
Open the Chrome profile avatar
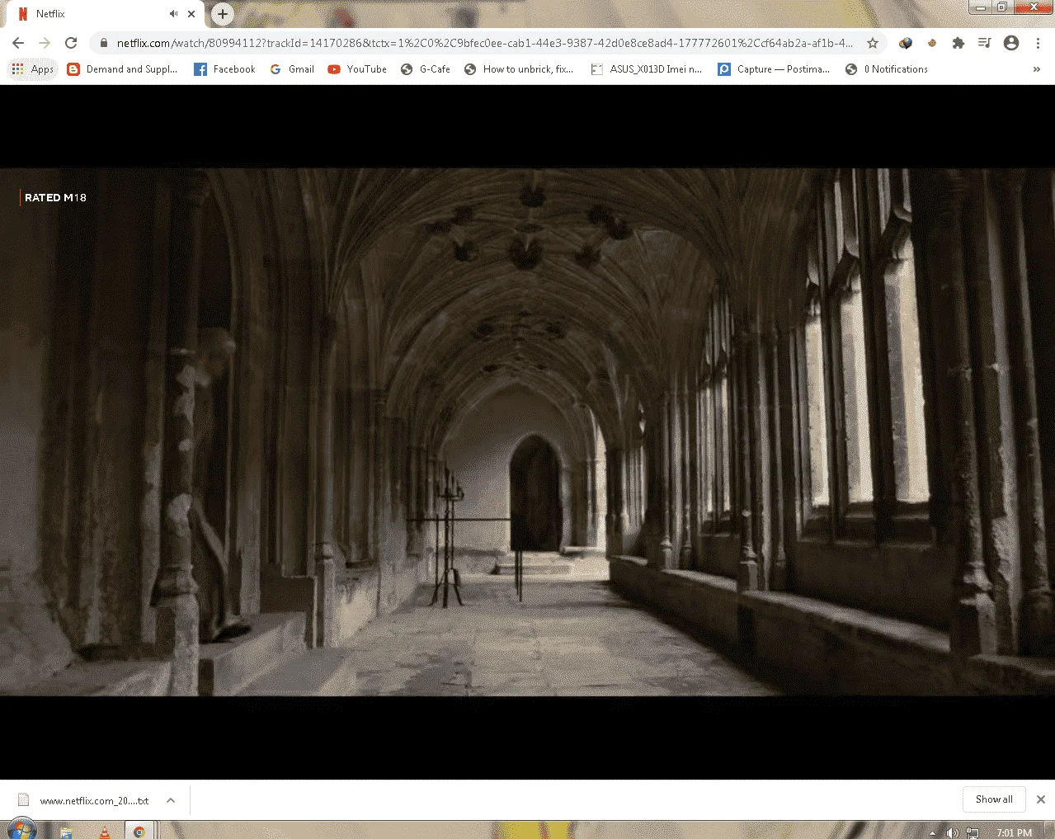pos(1011,43)
